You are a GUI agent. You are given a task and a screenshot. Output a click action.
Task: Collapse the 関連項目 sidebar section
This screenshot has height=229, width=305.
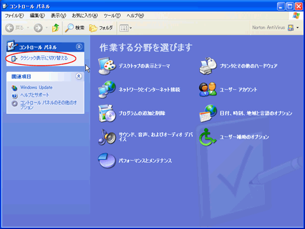79,76
